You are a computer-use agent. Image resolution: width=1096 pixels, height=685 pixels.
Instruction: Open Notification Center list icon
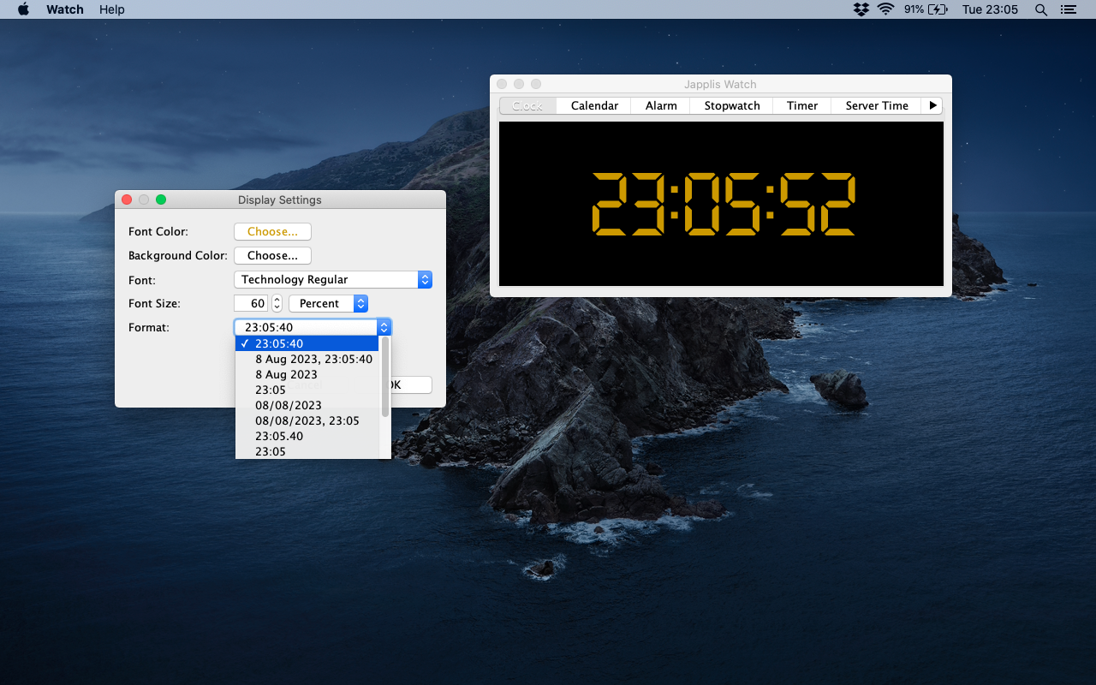pos(1067,9)
